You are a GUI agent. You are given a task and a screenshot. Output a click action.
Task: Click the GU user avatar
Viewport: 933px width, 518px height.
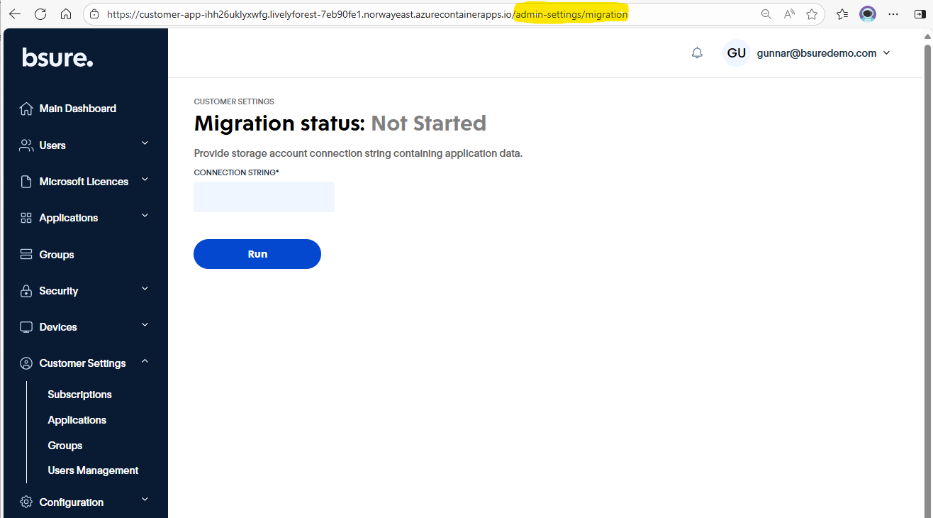click(737, 53)
